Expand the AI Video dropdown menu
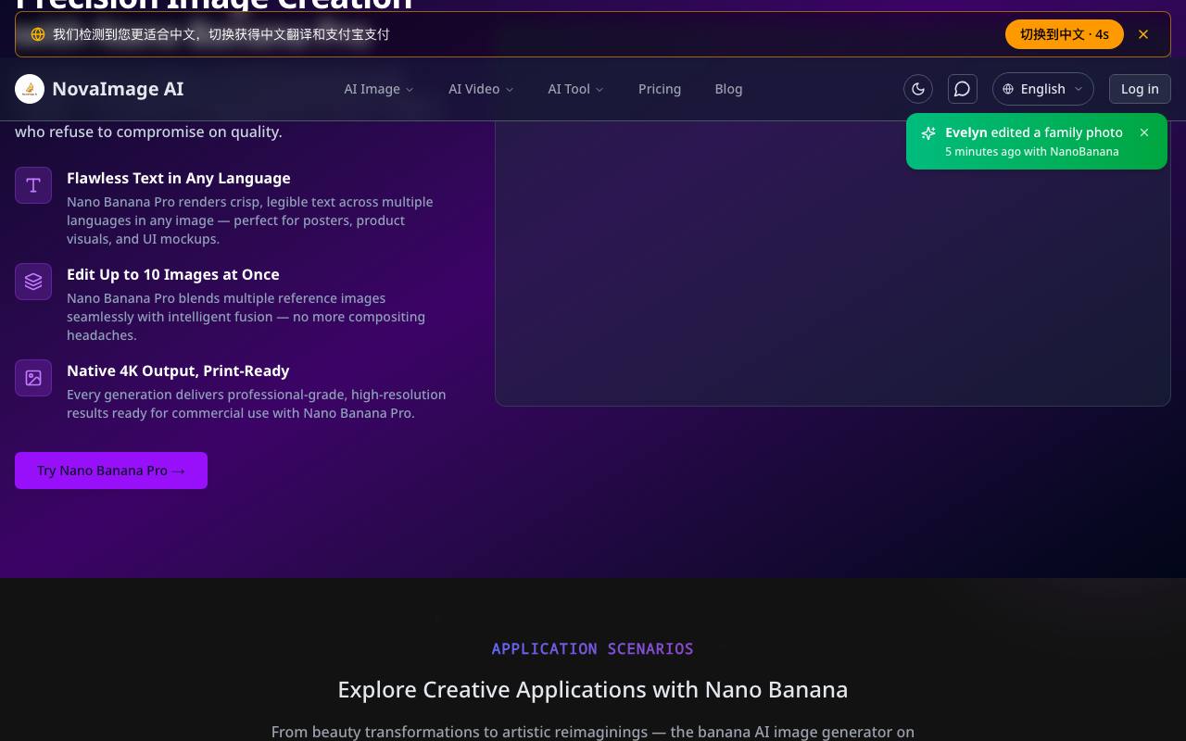Screen dimensions: 1186x741 coord(481,89)
